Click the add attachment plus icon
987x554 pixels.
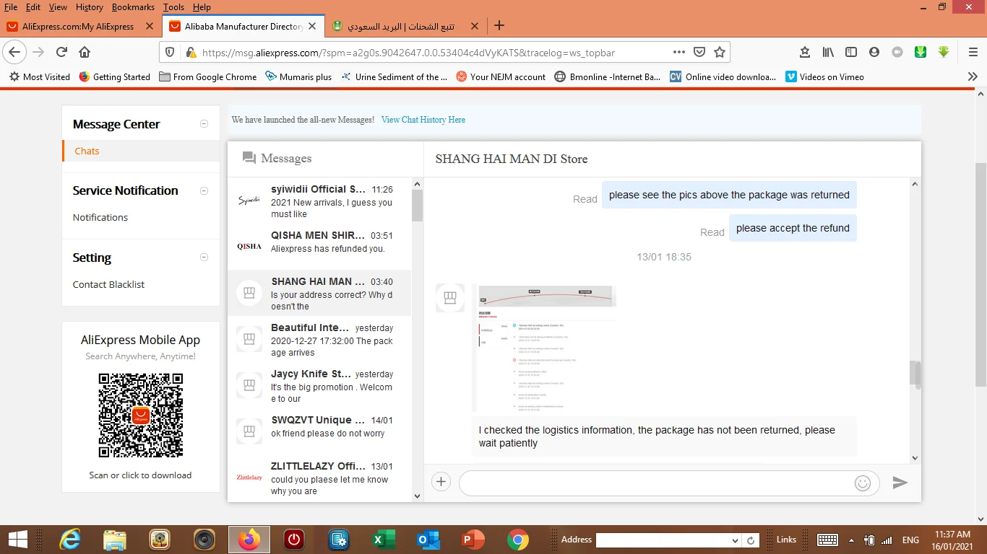441,483
